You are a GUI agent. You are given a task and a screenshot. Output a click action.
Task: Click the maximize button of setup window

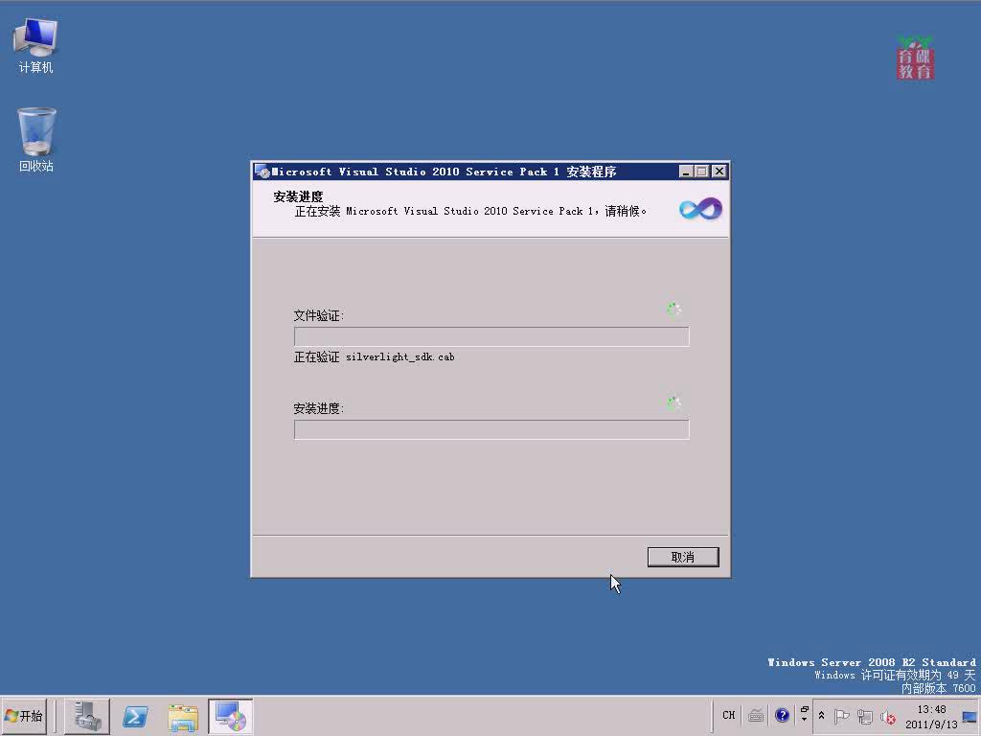702,172
